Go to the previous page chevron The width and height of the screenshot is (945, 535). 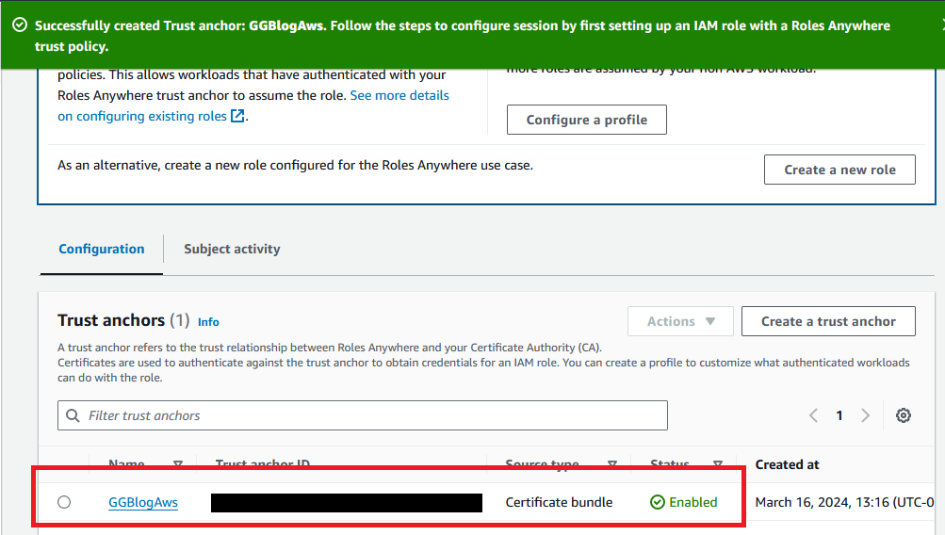(814, 415)
